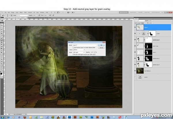173x119 pixels.
Task: Switch to the second document tab
Action: click(x=39, y=18)
